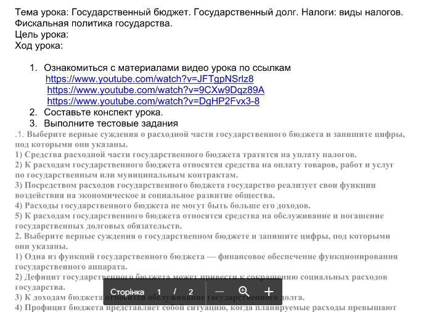Screen dimensions: 421x312
Task: Edit the current page number field
Action: [159, 292]
